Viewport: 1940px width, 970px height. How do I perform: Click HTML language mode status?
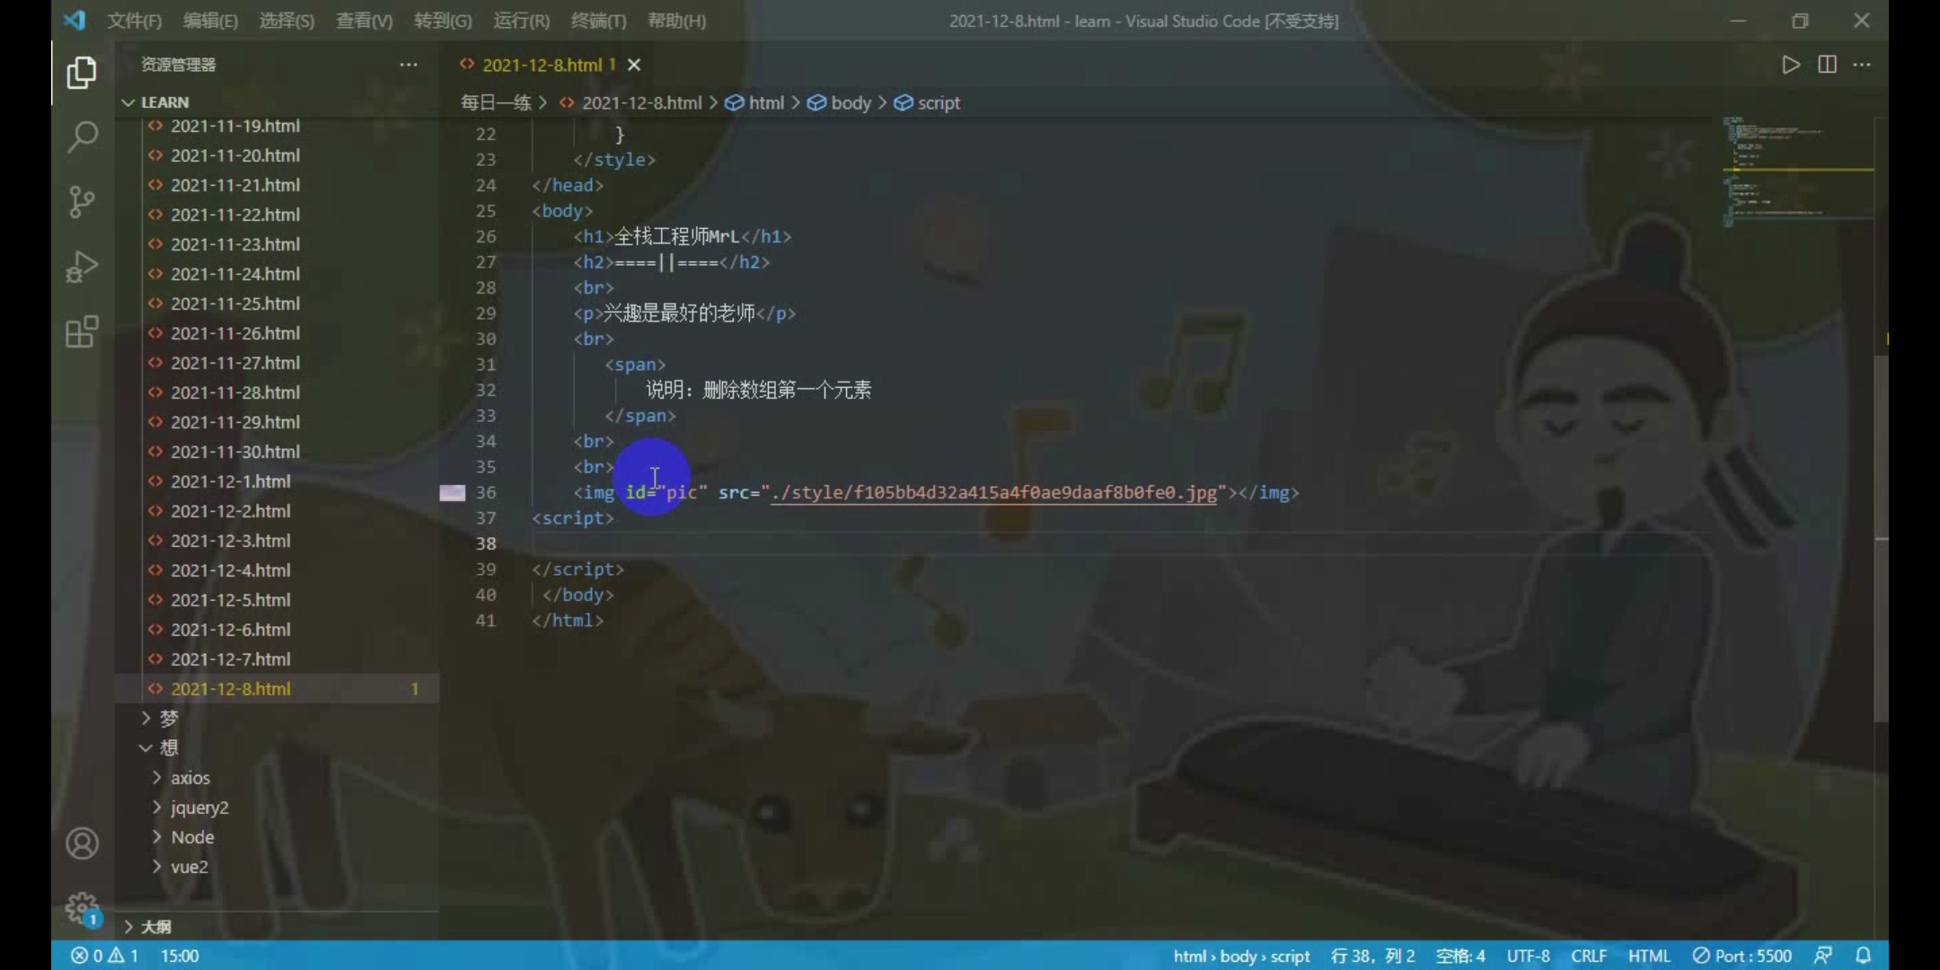point(1649,956)
